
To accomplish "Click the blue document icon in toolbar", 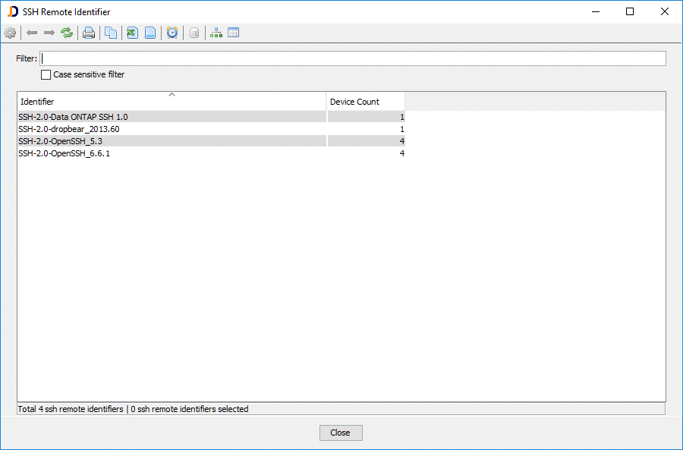I will coord(150,33).
